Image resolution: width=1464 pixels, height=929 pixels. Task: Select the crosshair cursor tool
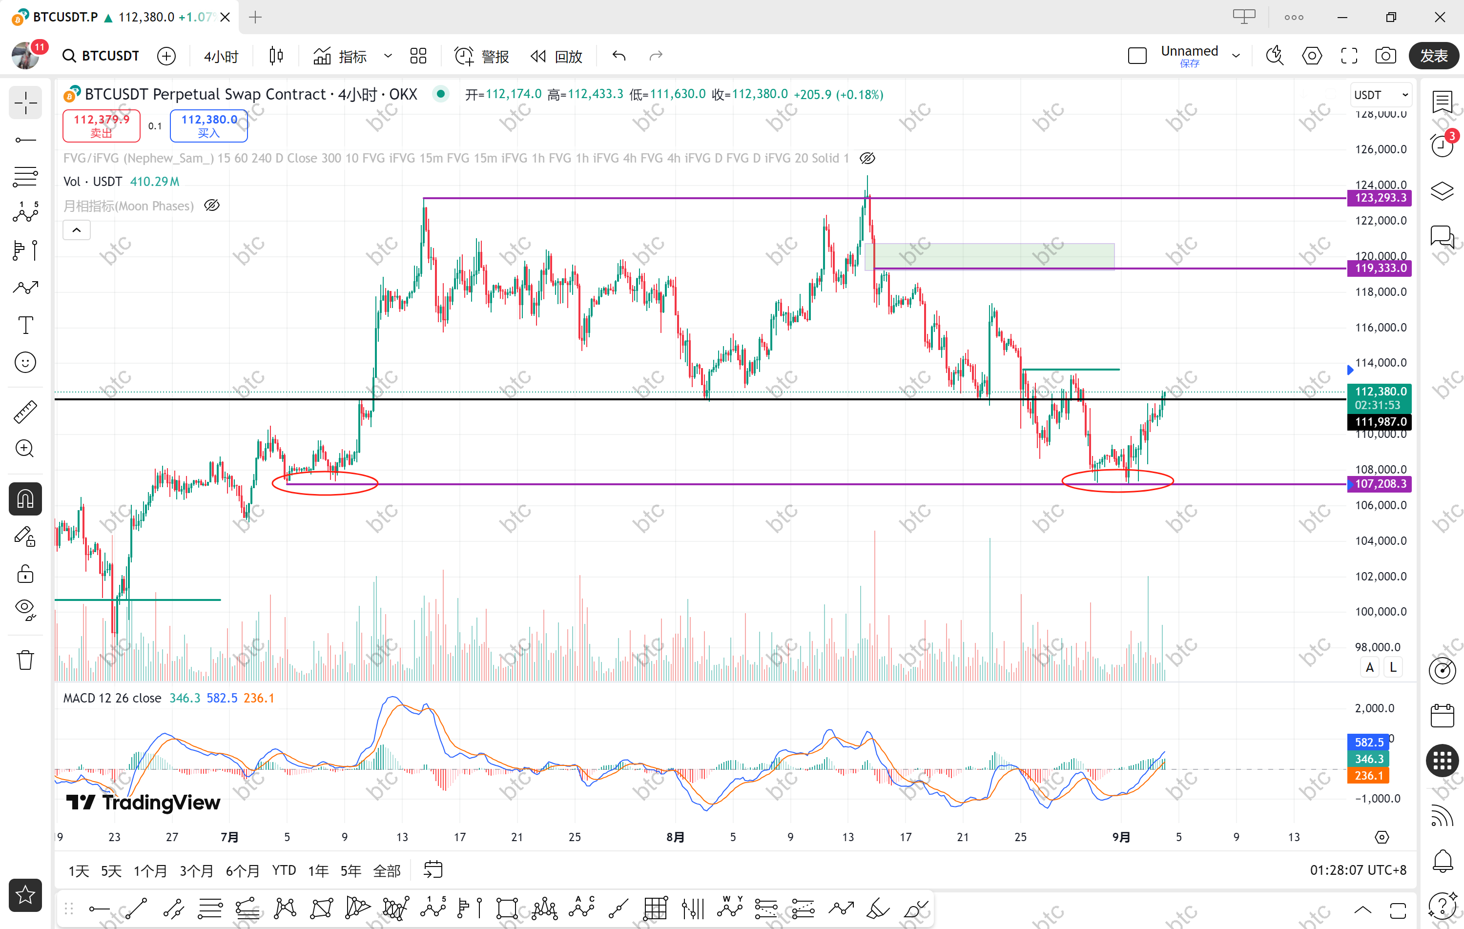[25, 103]
